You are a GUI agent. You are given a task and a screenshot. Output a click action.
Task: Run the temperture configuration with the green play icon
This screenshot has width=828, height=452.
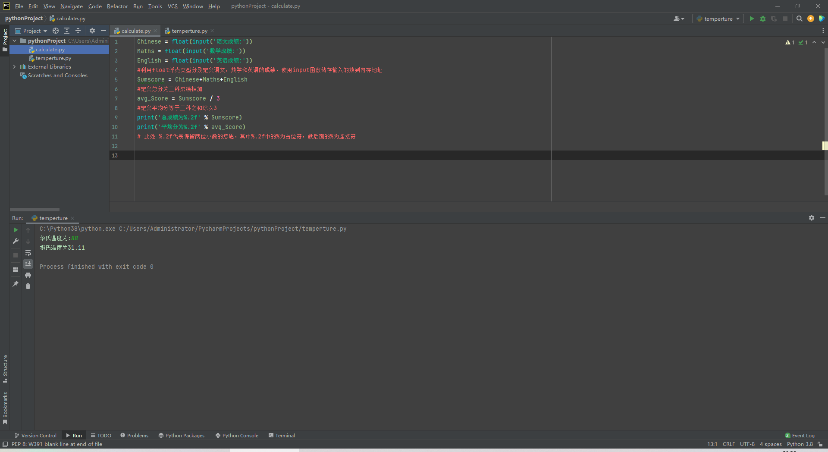752,19
